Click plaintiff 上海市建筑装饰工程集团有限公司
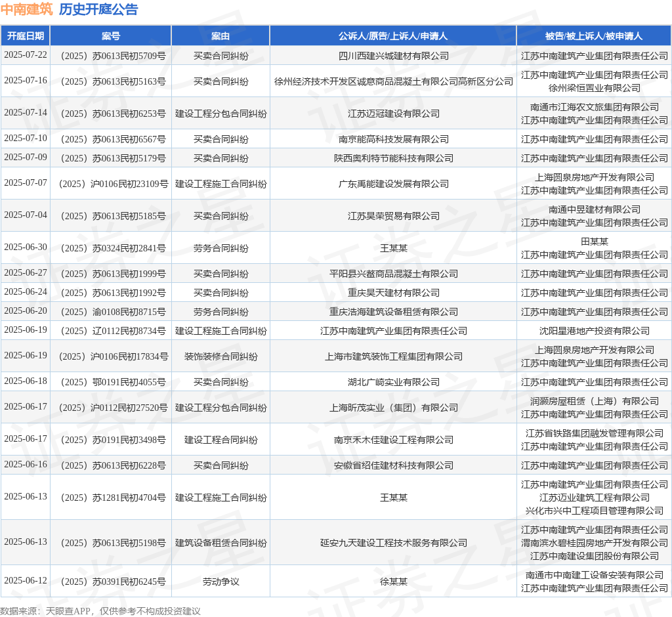Image resolution: width=672 pixels, height=617 pixels. point(394,356)
